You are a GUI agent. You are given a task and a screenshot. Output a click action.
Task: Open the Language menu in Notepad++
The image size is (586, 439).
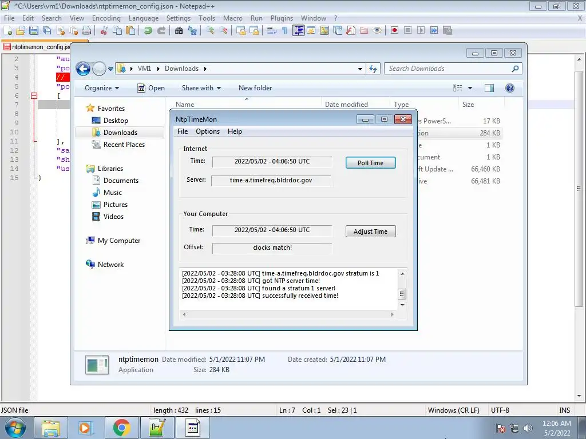click(144, 18)
